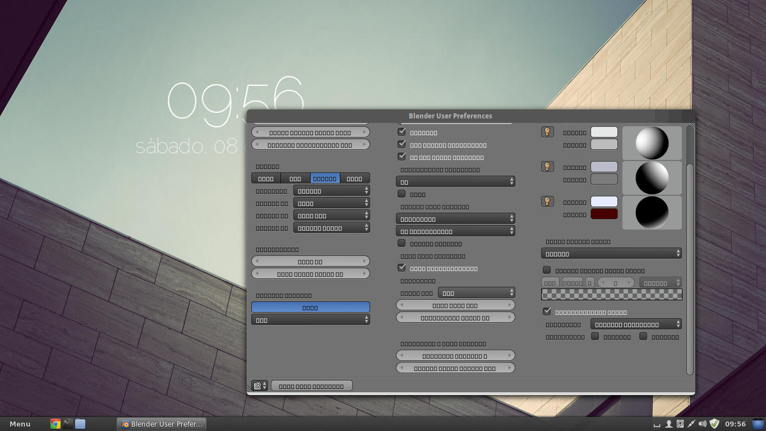Viewport: 766px width, 431px height.
Task: Click the highlighted blue compute device button
Action: coord(311,308)
